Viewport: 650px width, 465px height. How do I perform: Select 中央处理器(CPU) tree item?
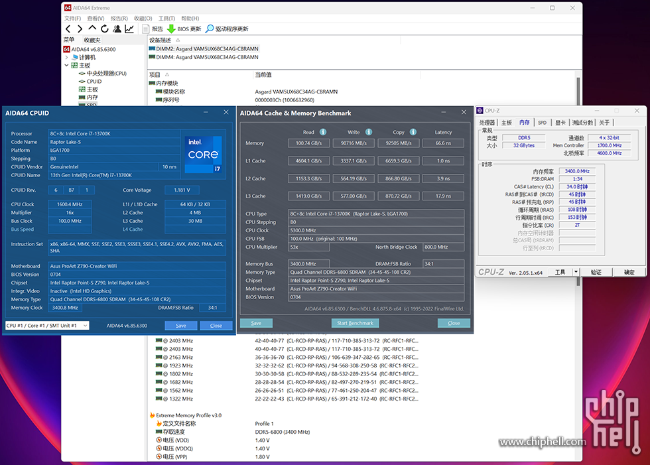click(x=102, y=74)
